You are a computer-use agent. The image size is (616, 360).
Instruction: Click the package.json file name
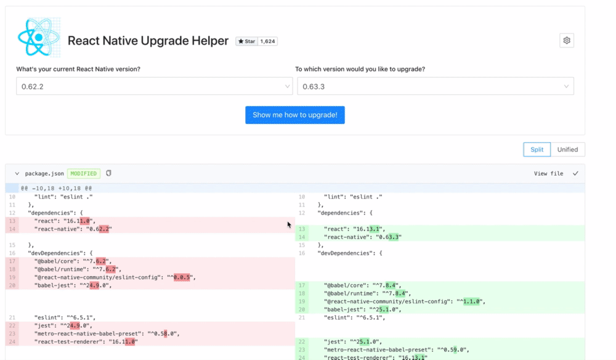tap(44, 173)
